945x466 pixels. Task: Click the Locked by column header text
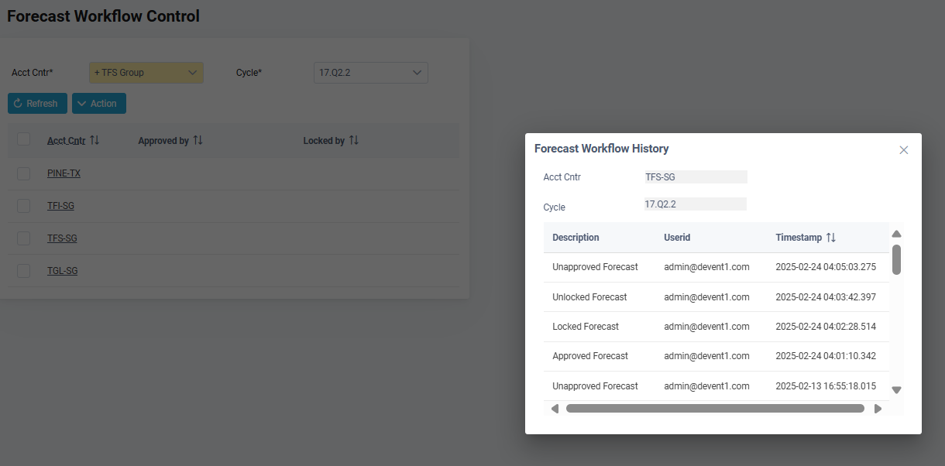[x=324, y=141]
